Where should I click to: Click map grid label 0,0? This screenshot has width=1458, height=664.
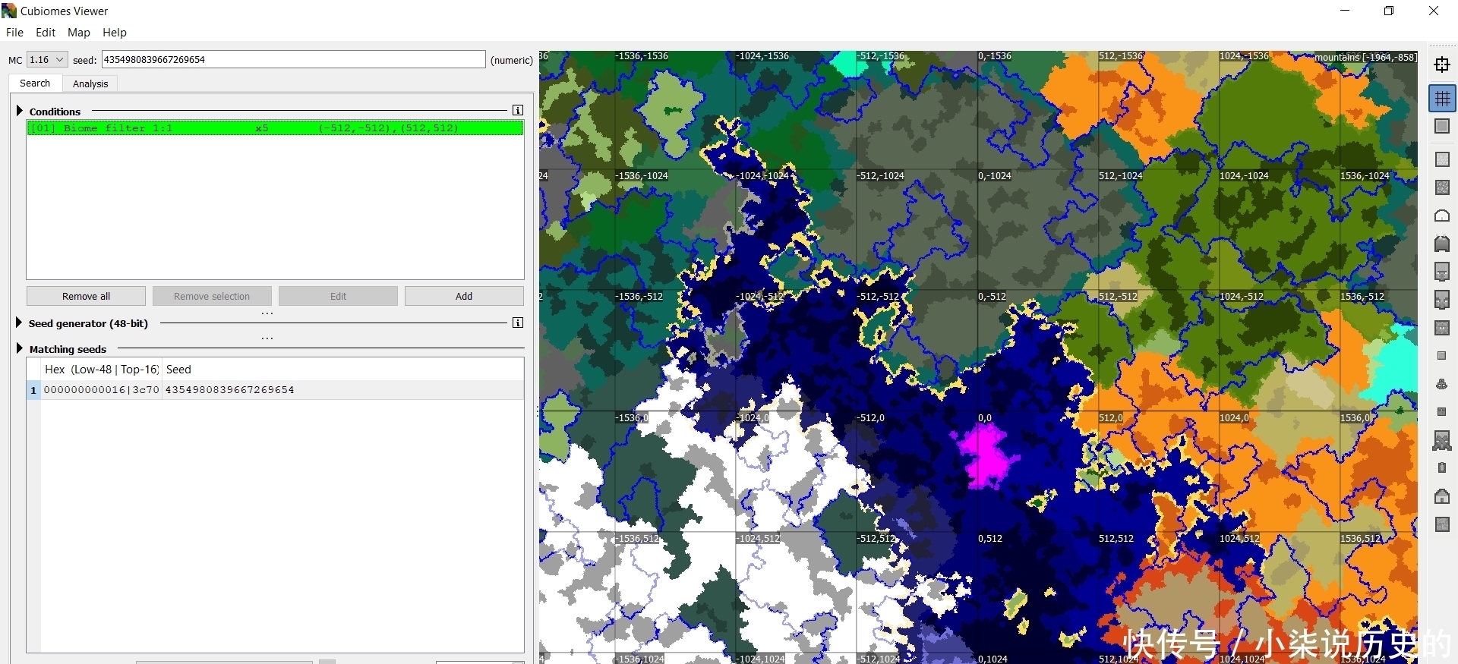[985, 418]
